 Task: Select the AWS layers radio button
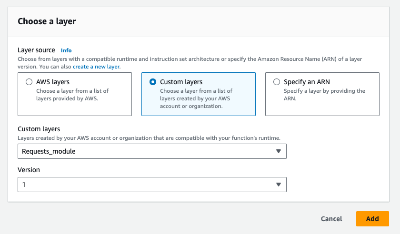pyautogui.click(x=29, y=82)
